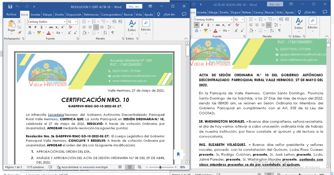Click the blue bookmark icon on the document
Viewport: 334px width, 175px height.
178,154
